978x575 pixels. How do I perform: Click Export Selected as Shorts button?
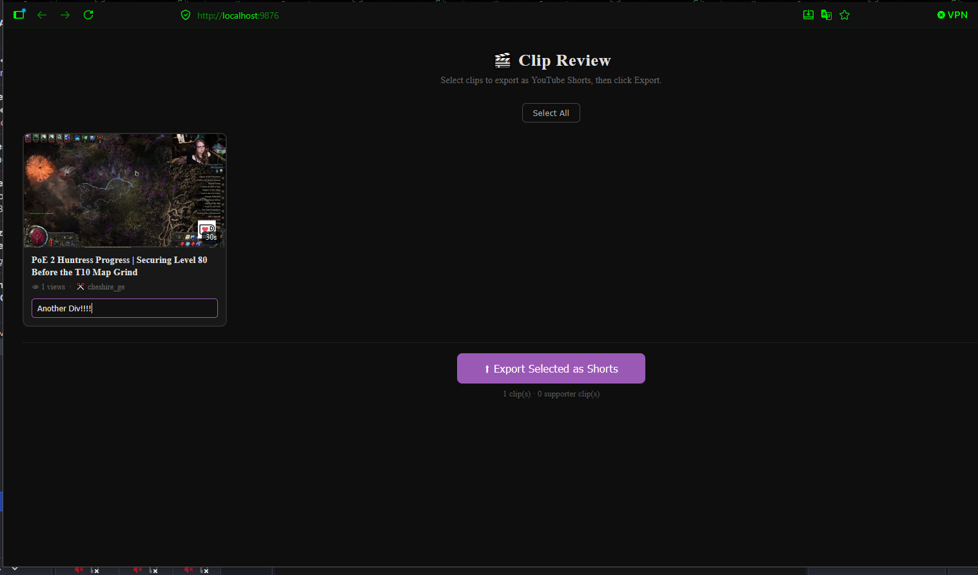click(x=551, y=369)
